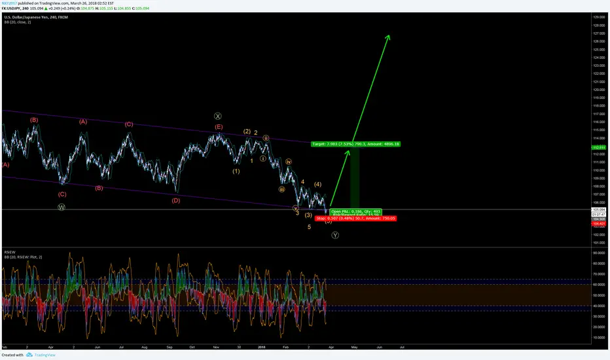Image resolution: width=610 pixels, height=360 pixels.
Task: Click the H: 105.155 high value
Action: pyautogui.click(x=104, y=8)
